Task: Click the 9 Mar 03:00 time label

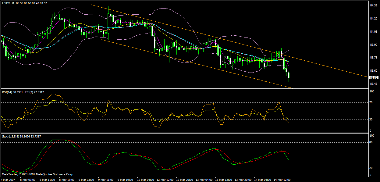Action: pyautogui.click(x=86, y=180)
